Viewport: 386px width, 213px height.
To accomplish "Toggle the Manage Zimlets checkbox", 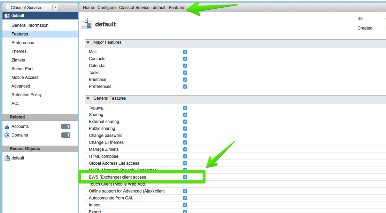I will coord(185,149).
